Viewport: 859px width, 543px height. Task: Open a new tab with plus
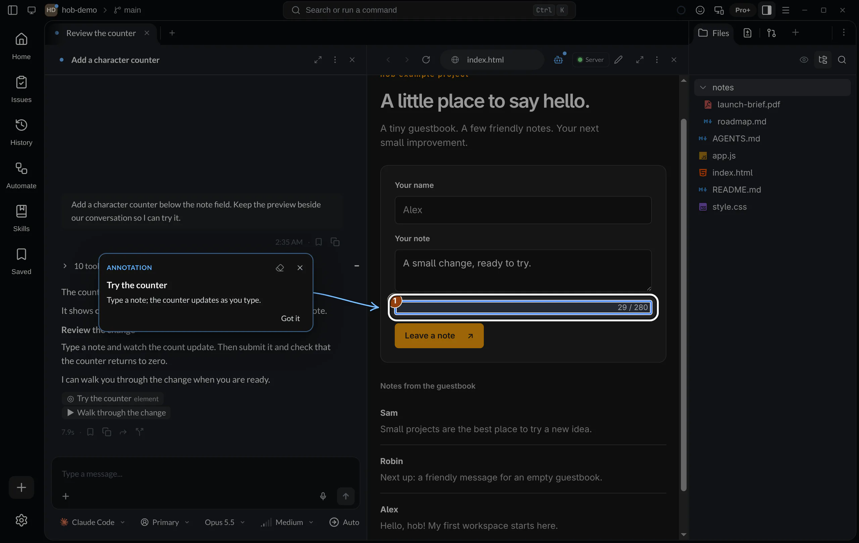click(x=172, y=33)
